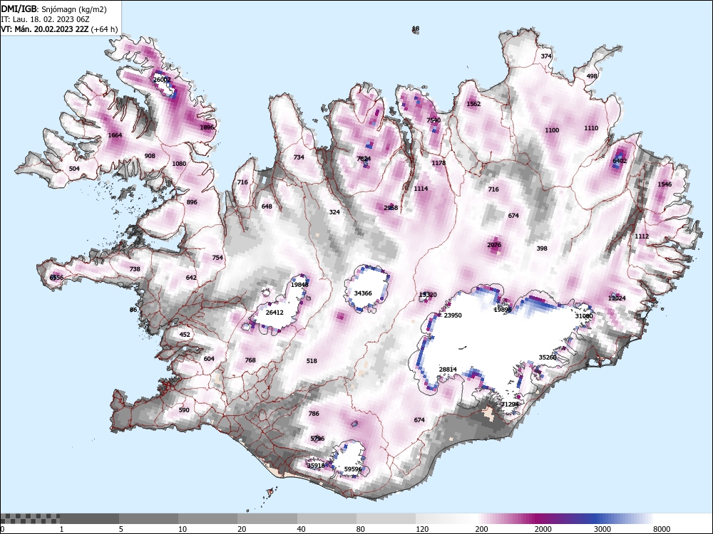Click the map value 6402
This screenshot has width=713, height=534.
coord(620,161)
